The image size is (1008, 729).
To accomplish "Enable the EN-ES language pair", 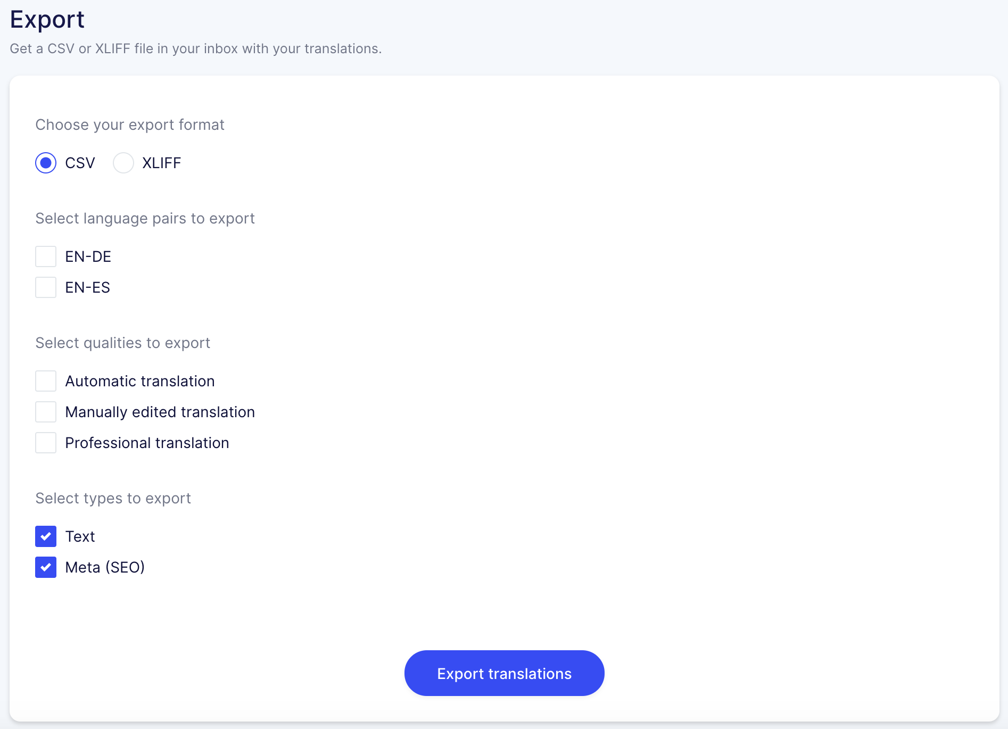I will click(x=46, y=287).
